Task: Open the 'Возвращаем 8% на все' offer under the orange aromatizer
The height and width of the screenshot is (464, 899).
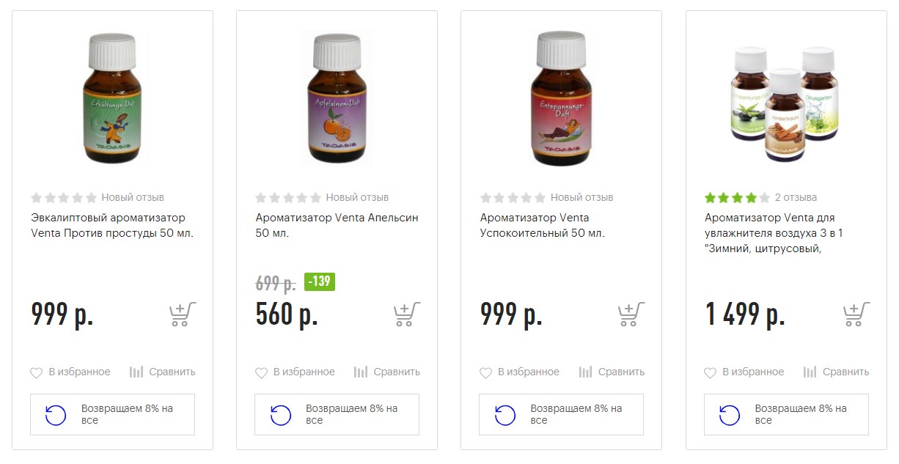Action: pyautogui.click(x=337, y=414)
